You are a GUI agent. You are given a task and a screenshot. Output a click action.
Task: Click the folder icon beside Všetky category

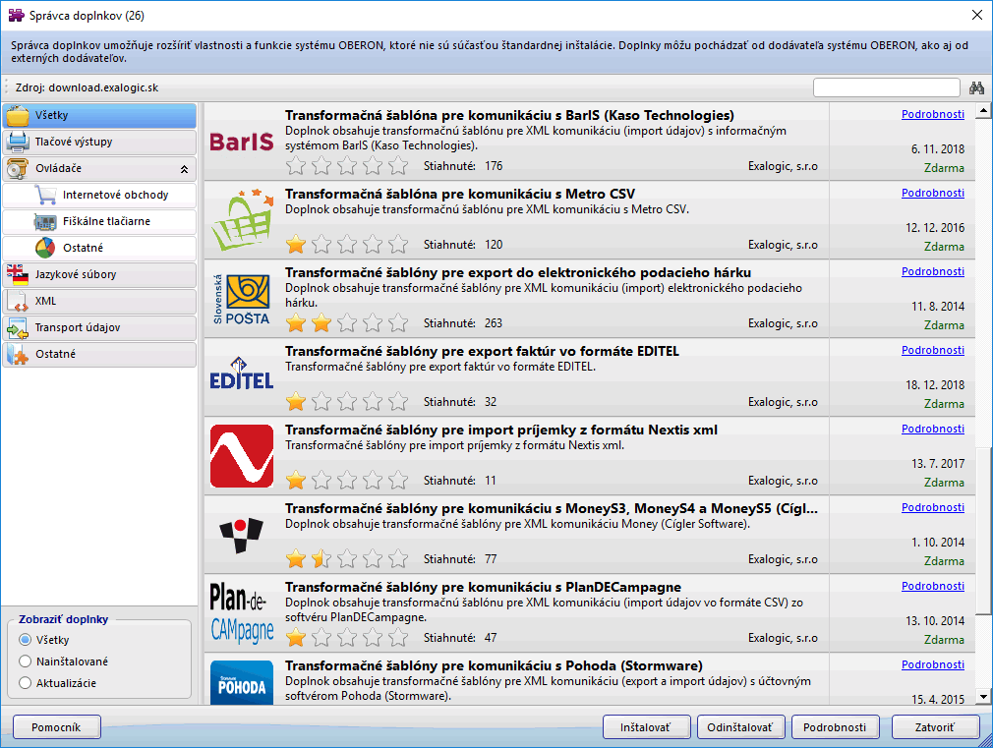[18, 115]
